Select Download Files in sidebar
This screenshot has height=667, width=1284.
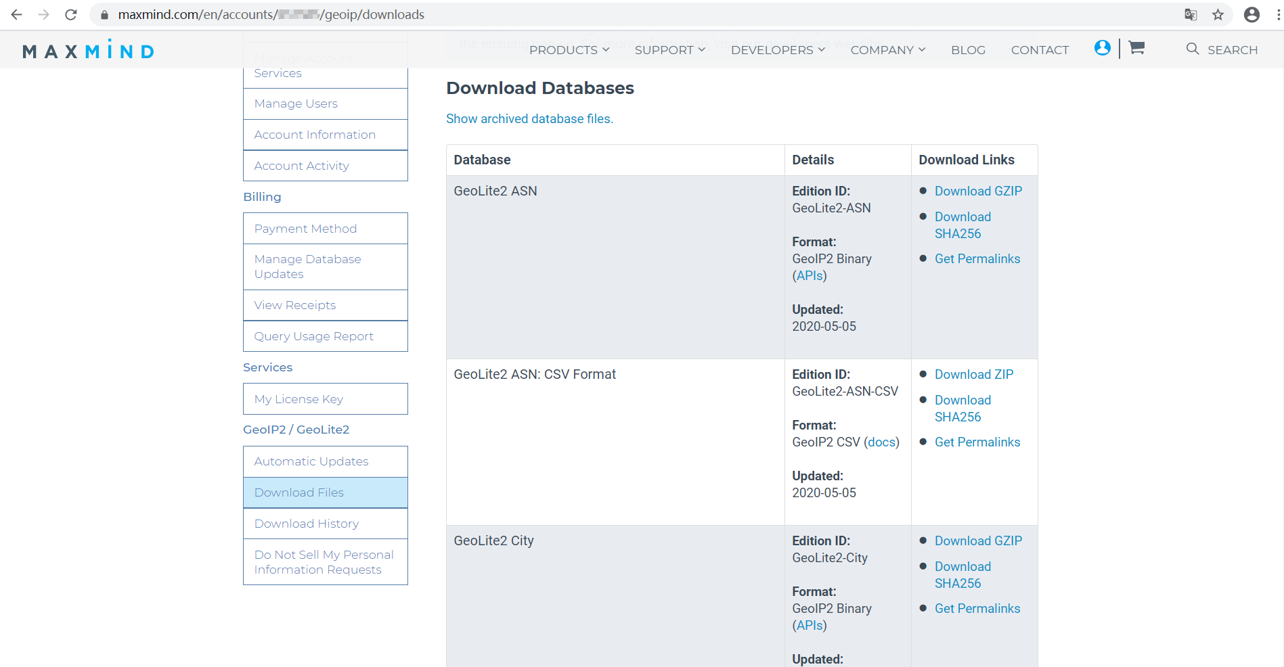pos(326,492)
